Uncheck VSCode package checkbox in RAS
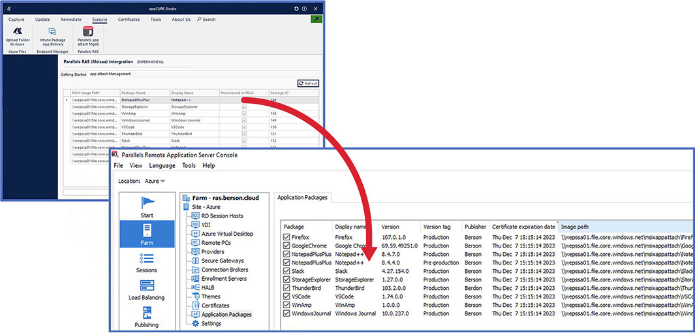 pos(286,296)
